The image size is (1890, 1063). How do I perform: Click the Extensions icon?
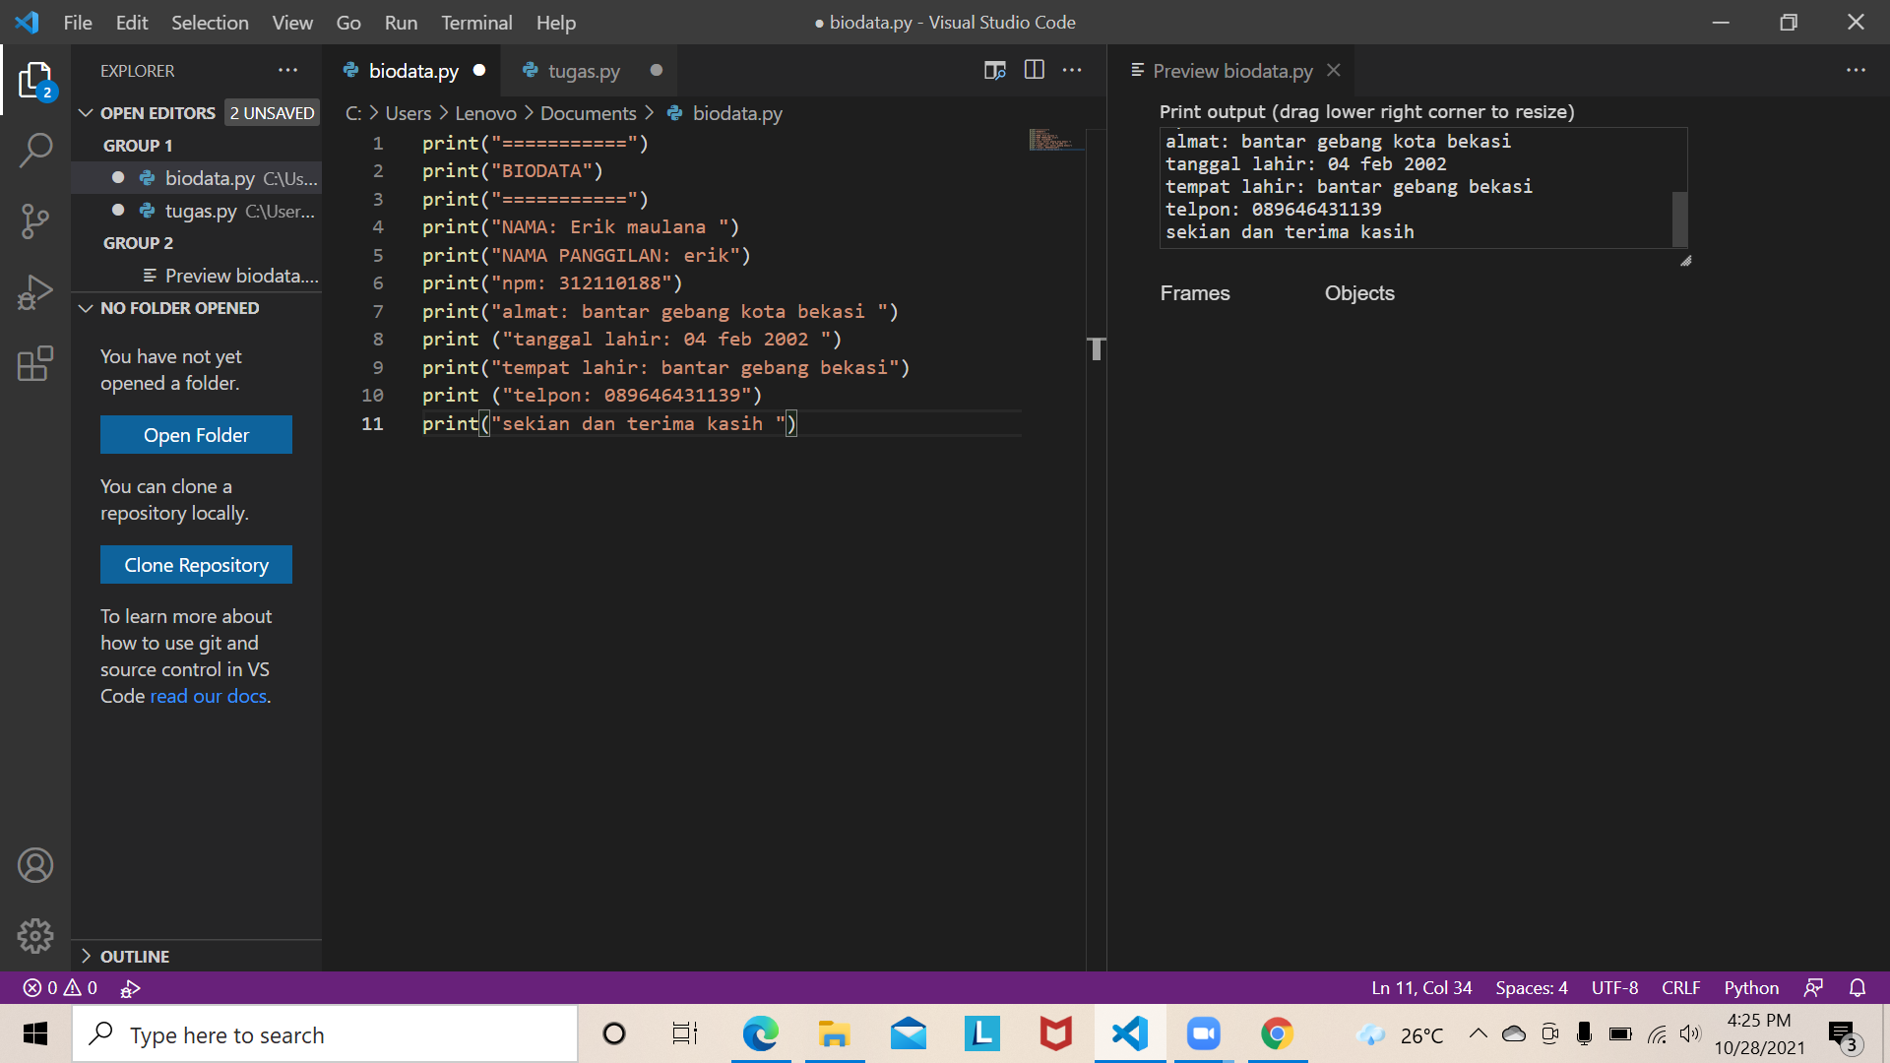(x=35, y=363)
